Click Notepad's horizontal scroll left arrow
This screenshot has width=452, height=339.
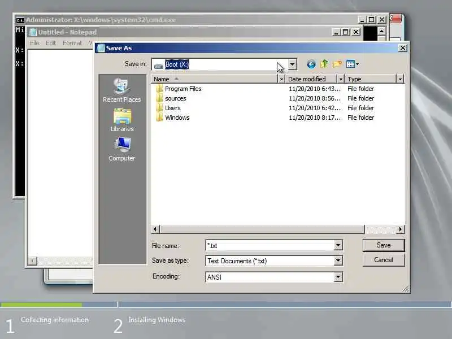click(33, 261)
